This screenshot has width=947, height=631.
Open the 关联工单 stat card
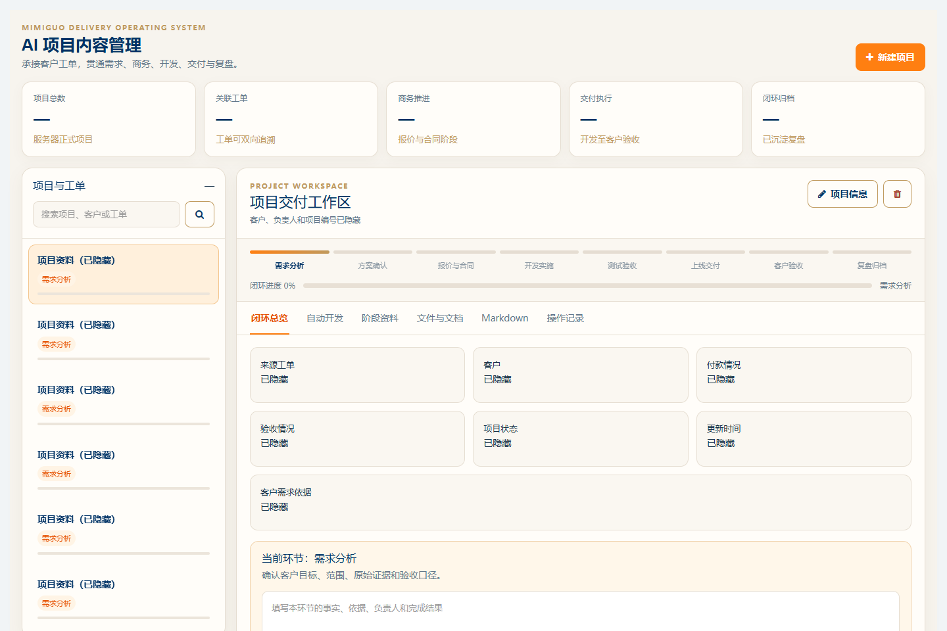pos(291,120)
